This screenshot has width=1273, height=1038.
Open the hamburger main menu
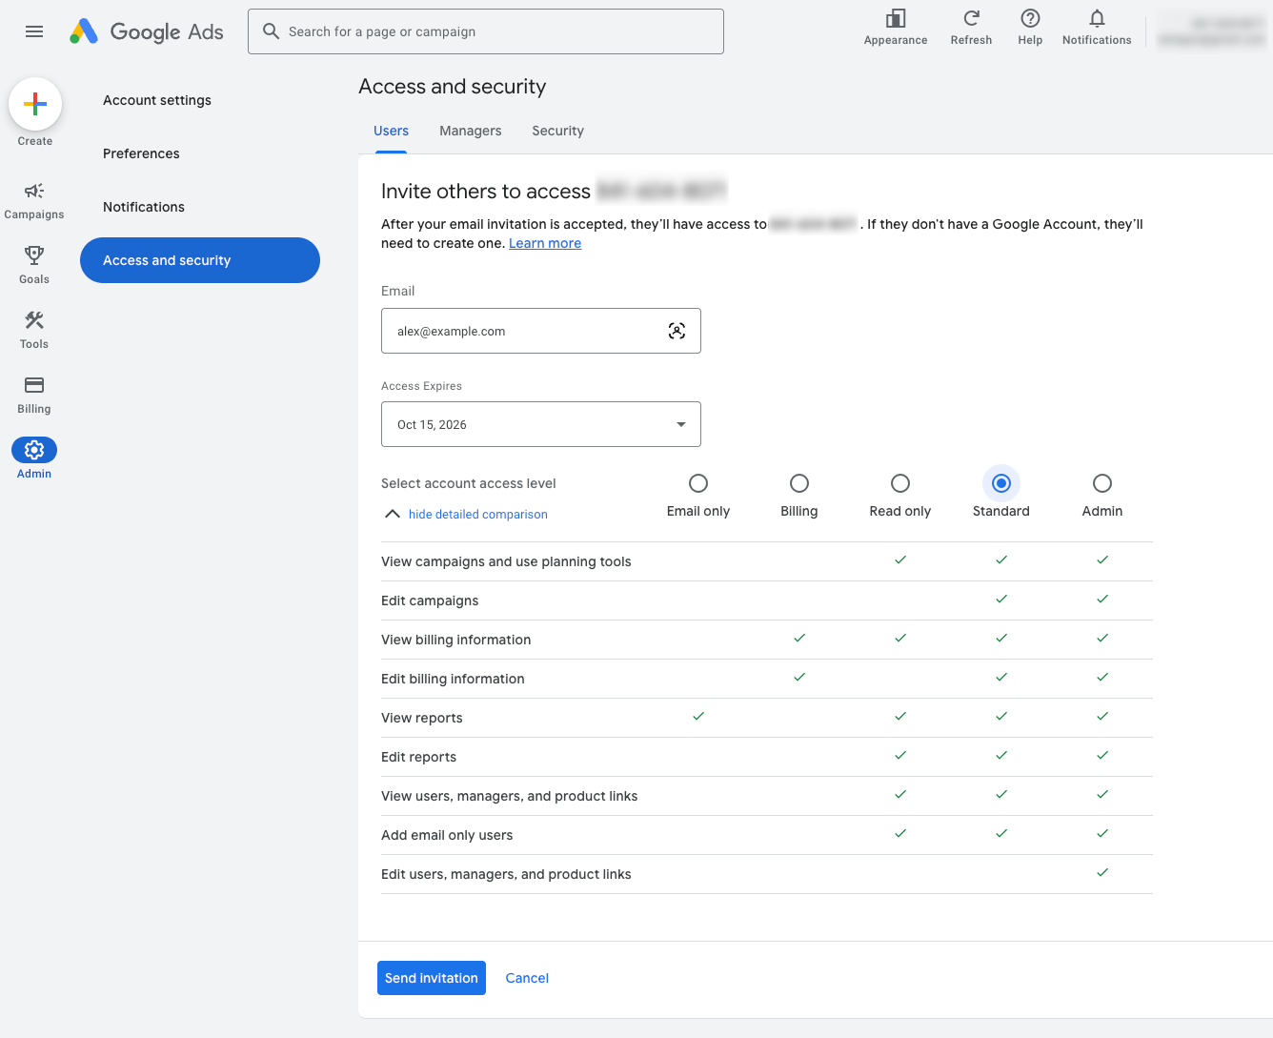34,31
